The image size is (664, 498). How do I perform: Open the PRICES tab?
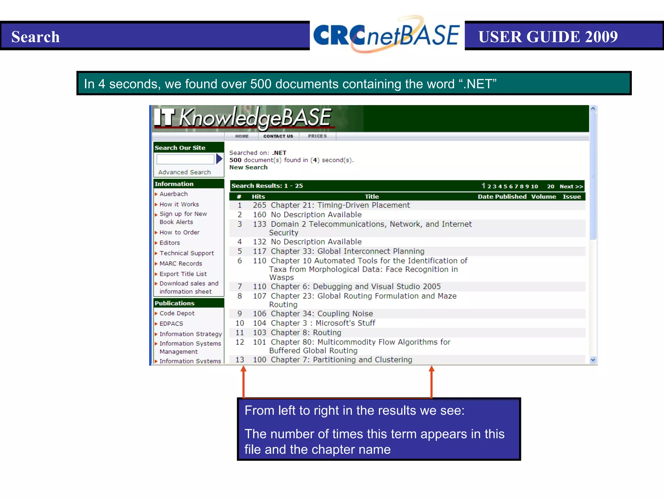317,136
